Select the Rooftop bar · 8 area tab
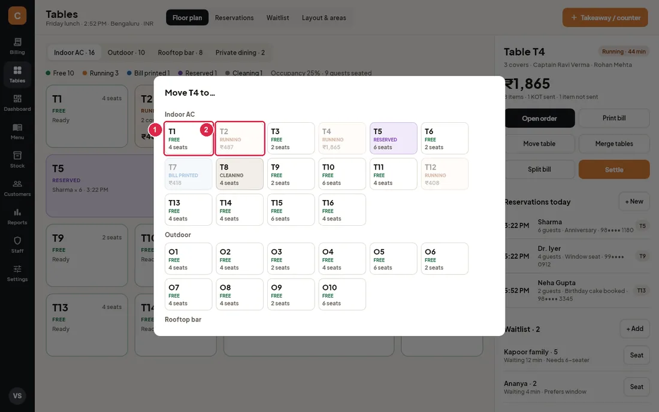This screenshot has height=412, width=659. coord(180,53)
